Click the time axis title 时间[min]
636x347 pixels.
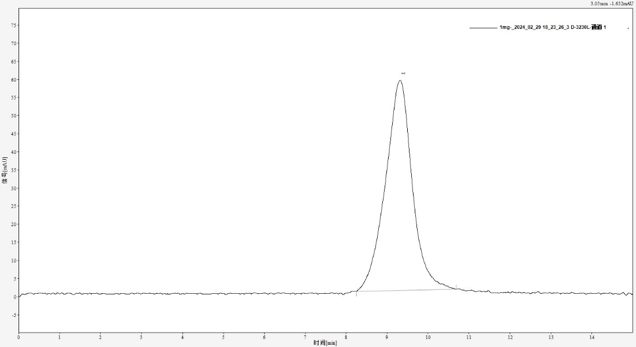pos(325,343)
